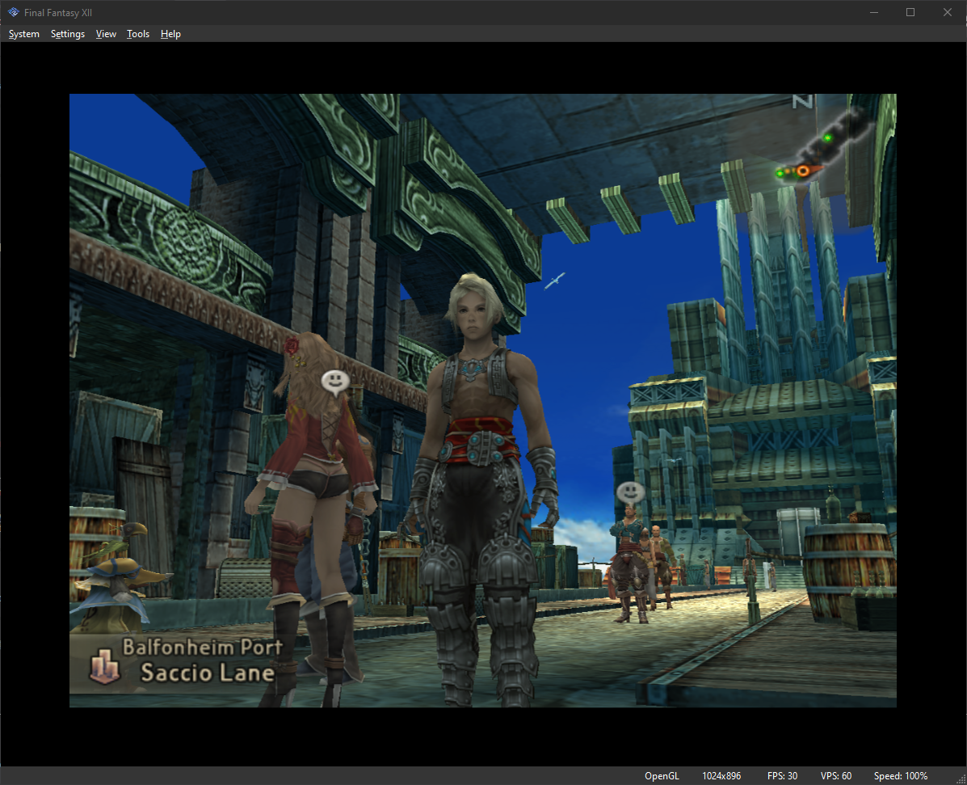967x785 pixels.
Task: Click the FPS: 30 status entry
Action: click(782, 776)
